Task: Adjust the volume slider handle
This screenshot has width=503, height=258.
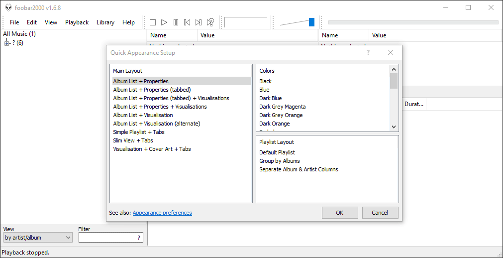Action: (x=311, y=22)
